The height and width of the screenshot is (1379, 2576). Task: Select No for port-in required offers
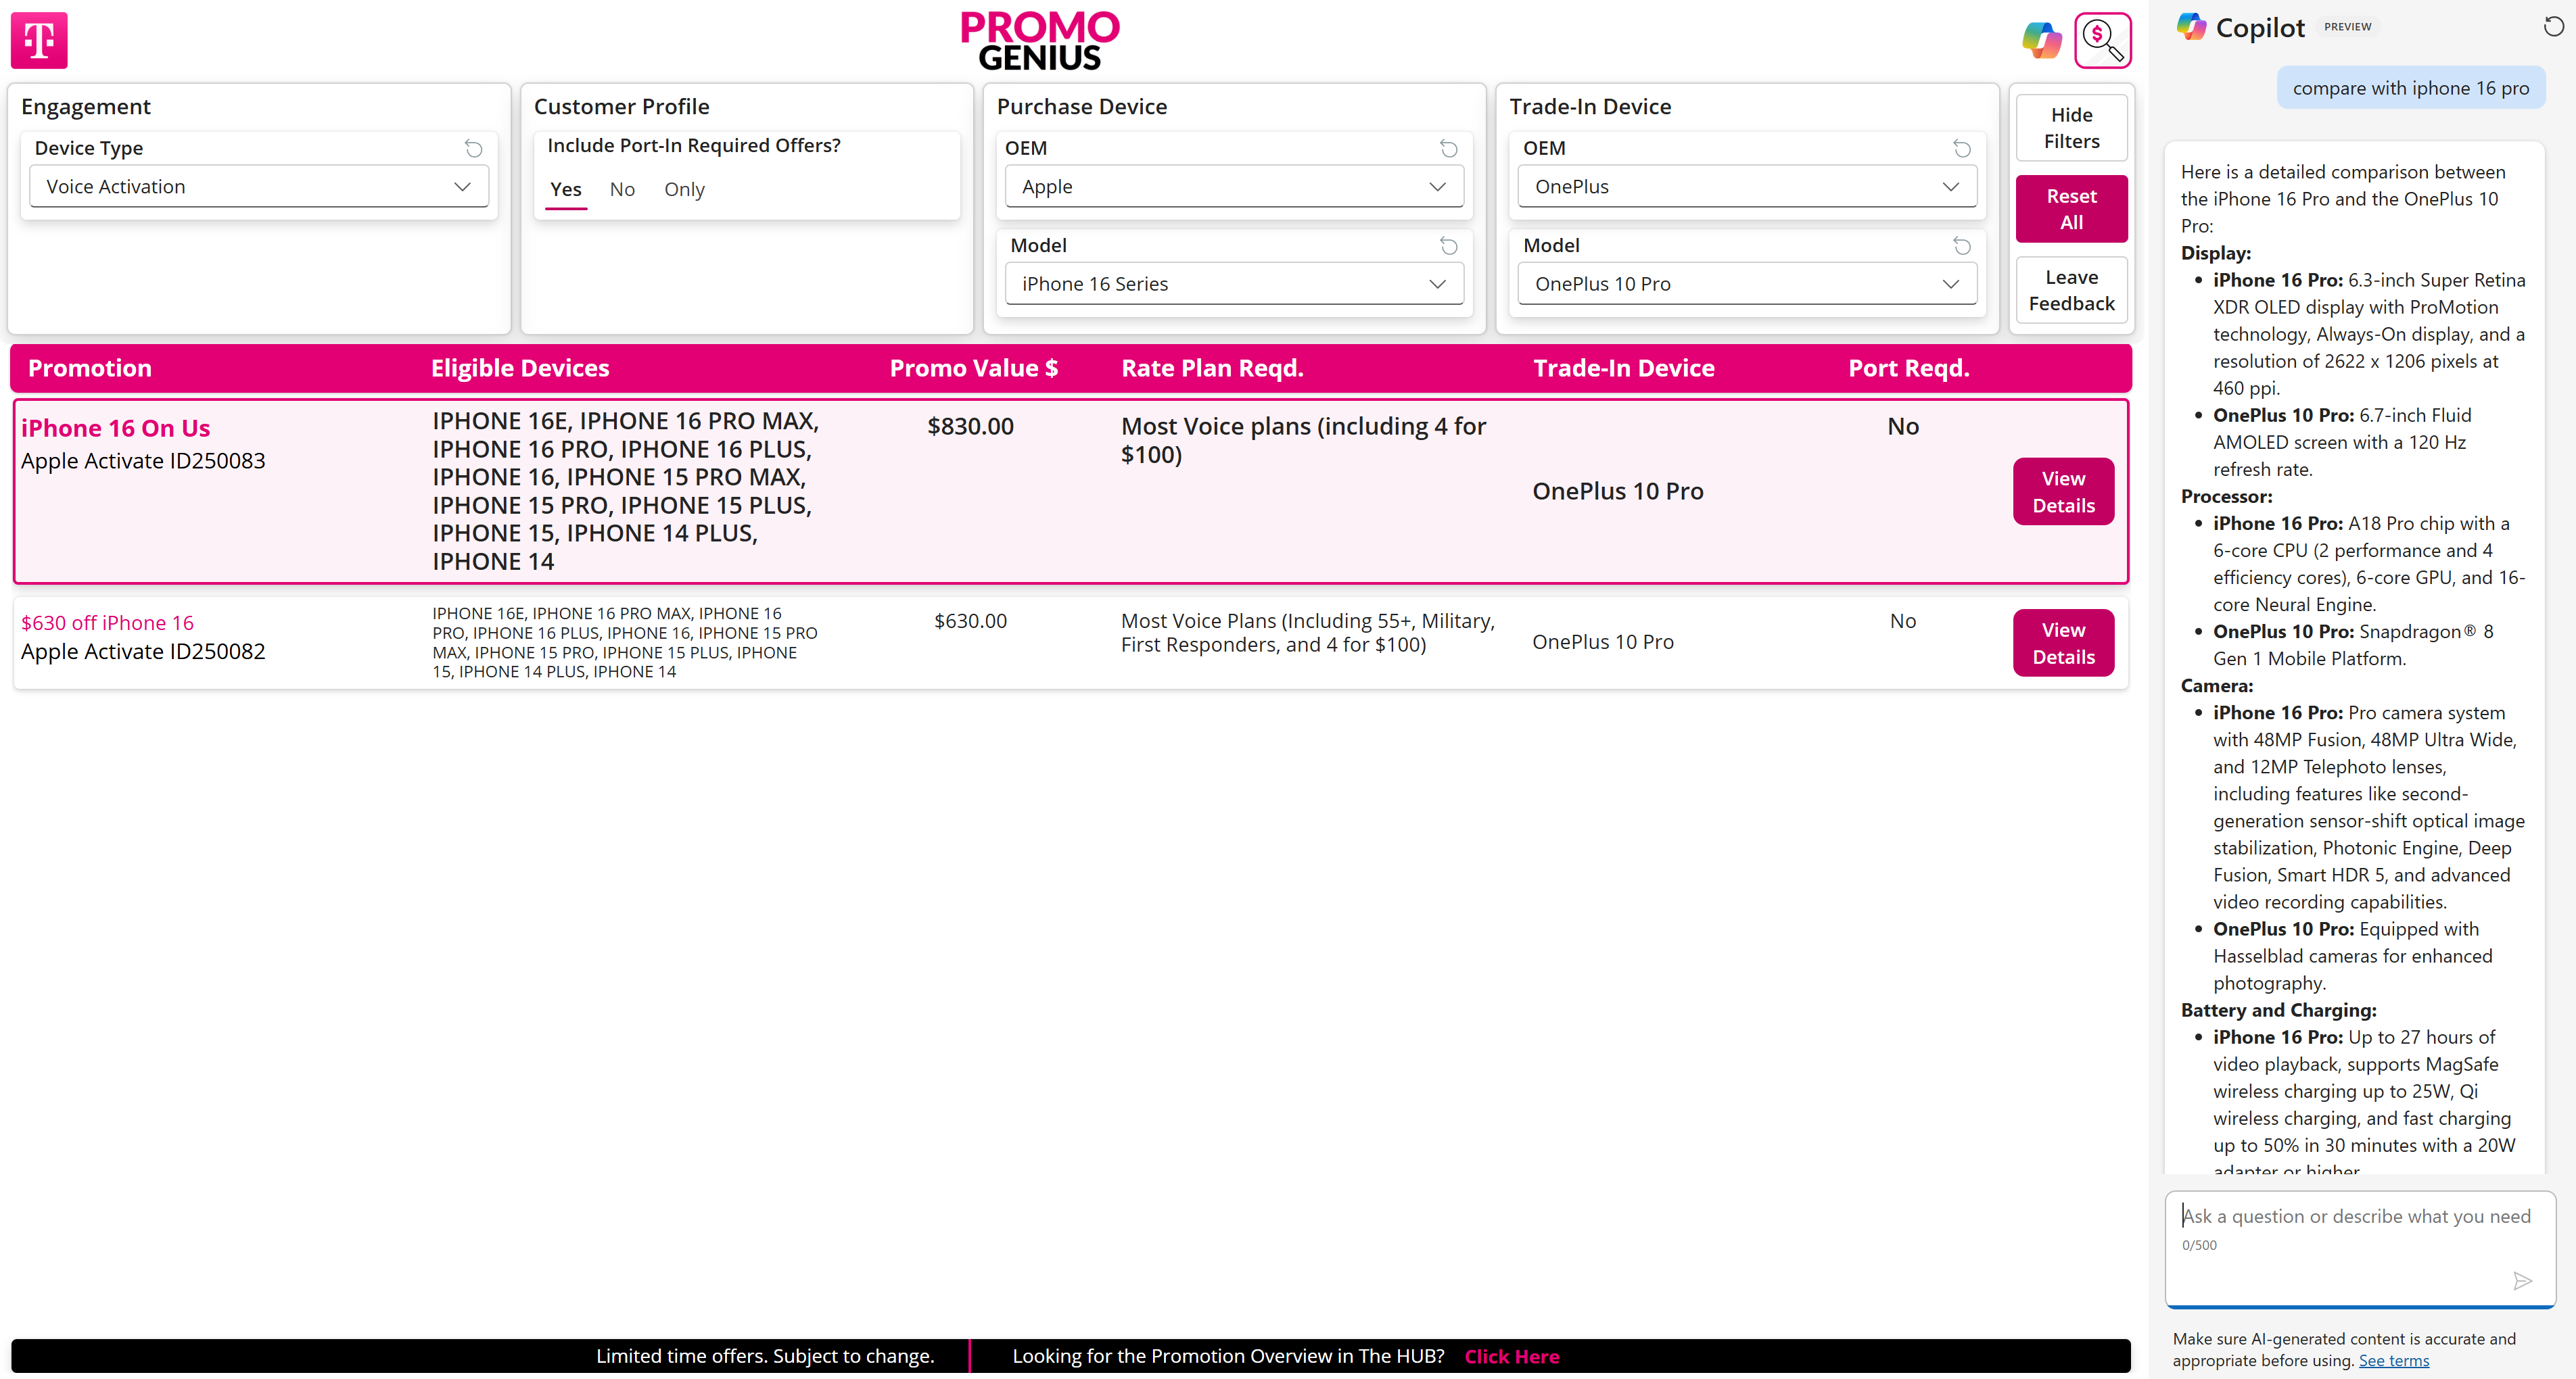click(x=622, y=189)
